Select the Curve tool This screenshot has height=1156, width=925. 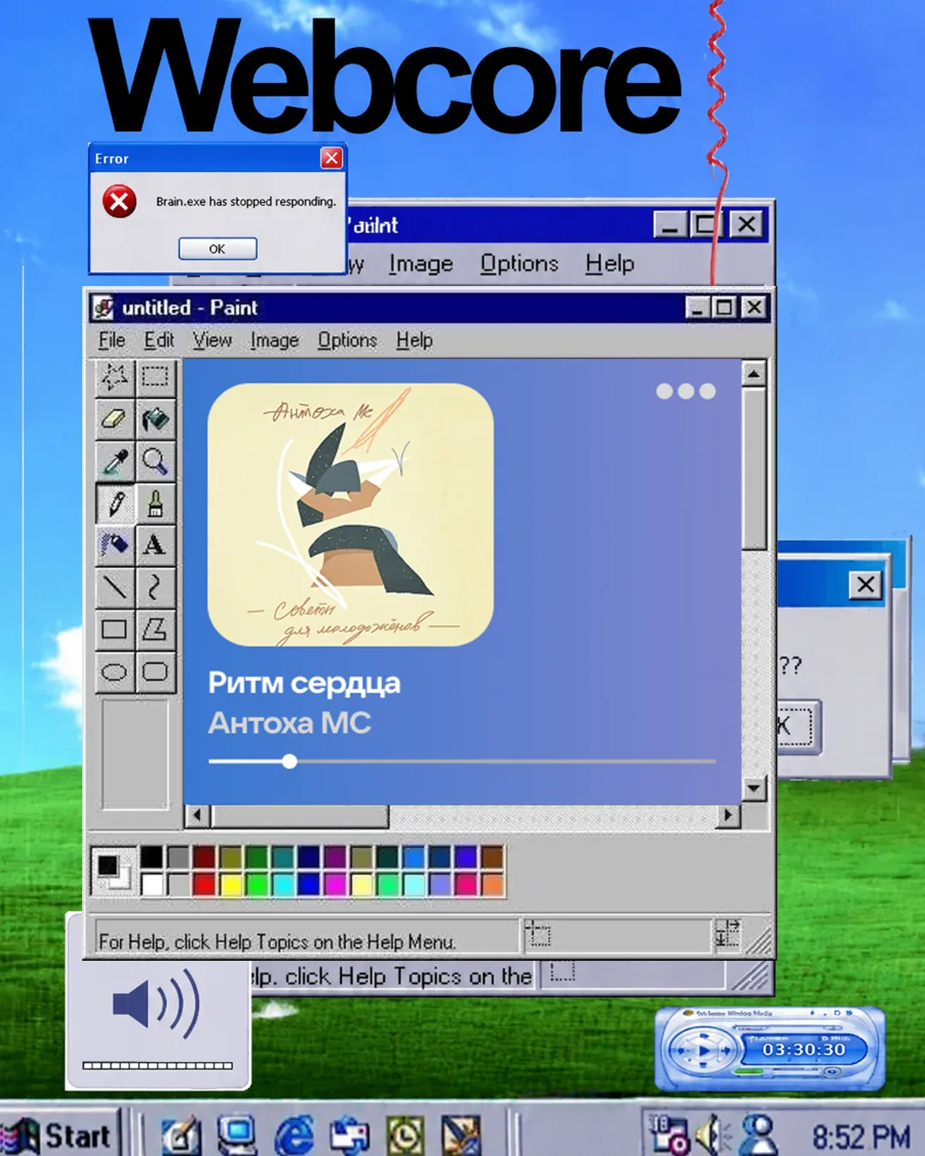155,587
